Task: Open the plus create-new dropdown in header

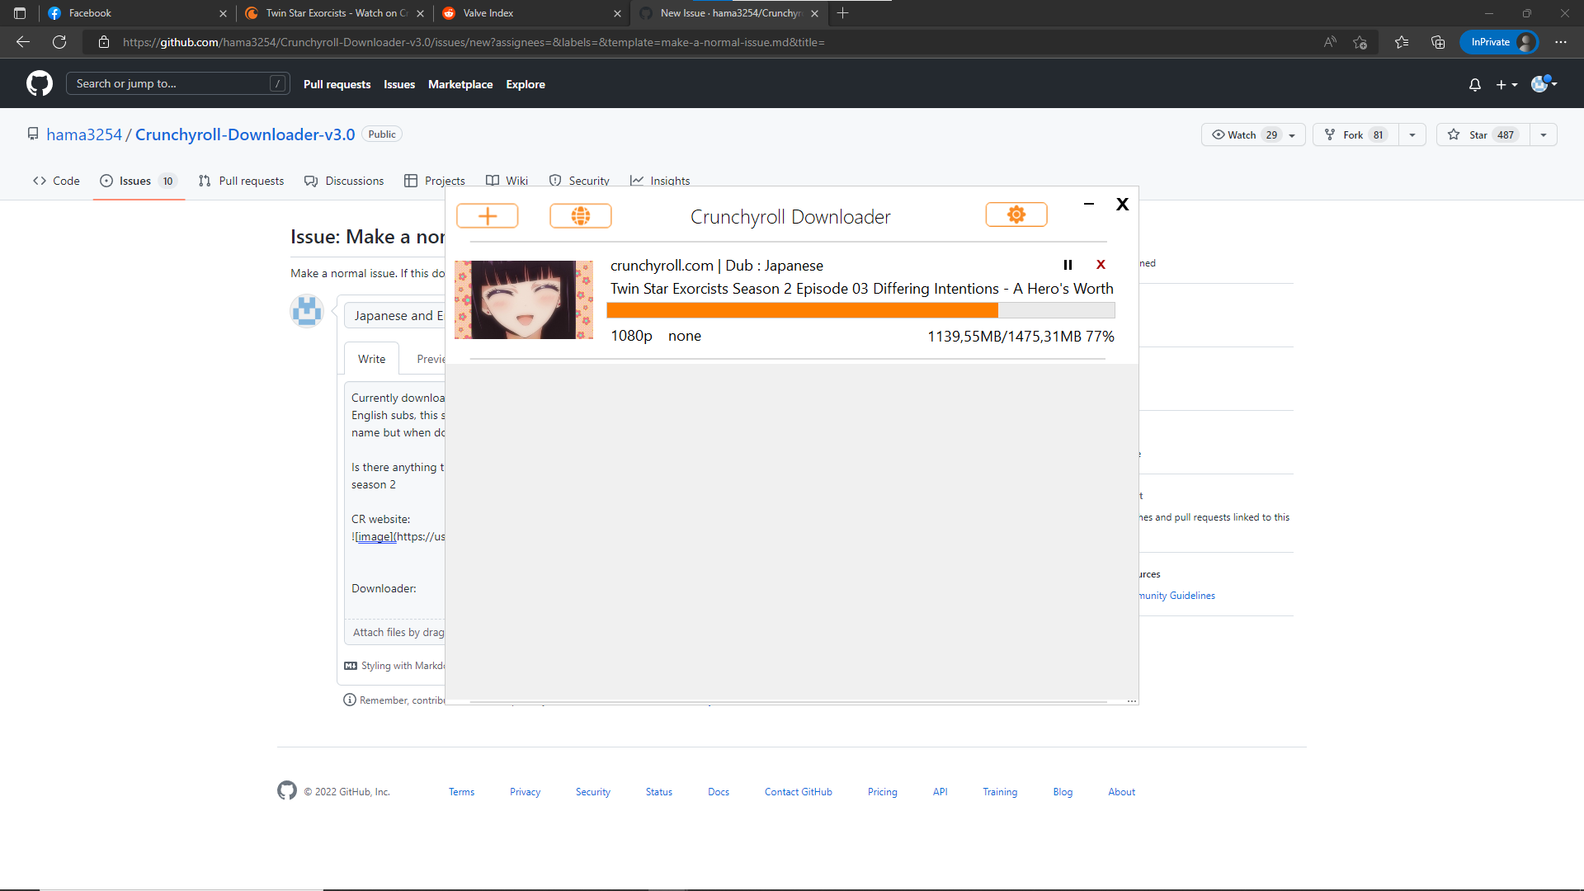Action: (x=1506, y=84)
